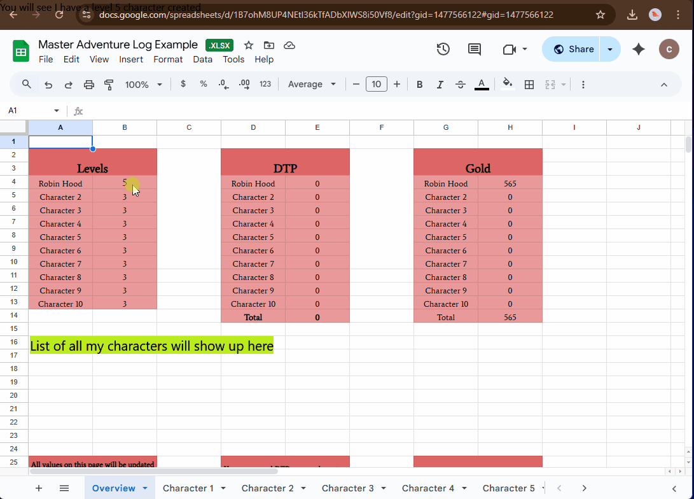Click the Share button
The image size is (694, 499).
pyautogui.click(x=571, y=49)
